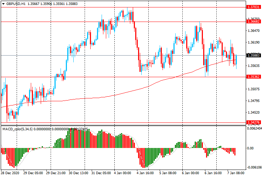The height and width of the screenshot is (177, 262).
Task: Select the GBPUSD,H1 symbol title text
Action: click(16, 4)
